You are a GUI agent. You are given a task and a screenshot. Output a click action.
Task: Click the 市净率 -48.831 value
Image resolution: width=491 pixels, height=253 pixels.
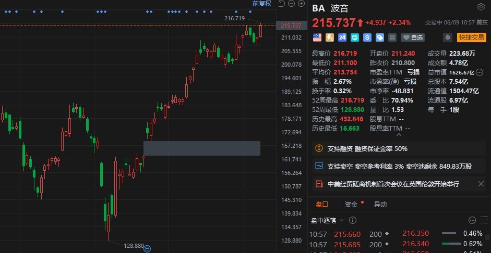pyautogui.click(x=402, y=91)
